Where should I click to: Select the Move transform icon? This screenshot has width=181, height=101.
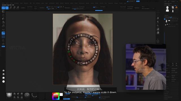[10, 8]
